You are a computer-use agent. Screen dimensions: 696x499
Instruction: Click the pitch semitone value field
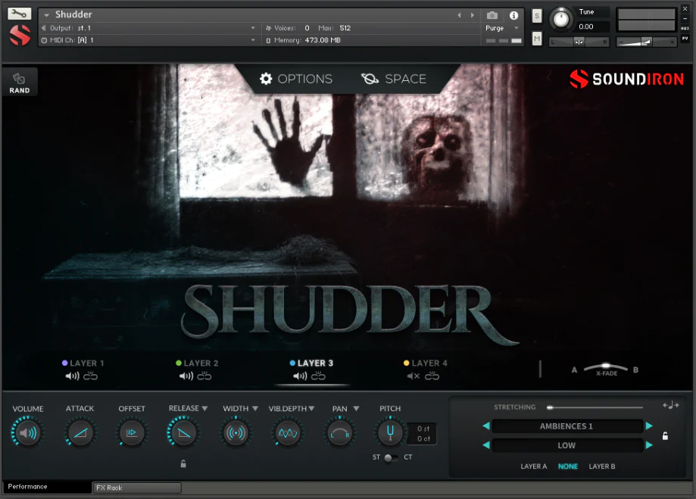click(x=423, y=429)
